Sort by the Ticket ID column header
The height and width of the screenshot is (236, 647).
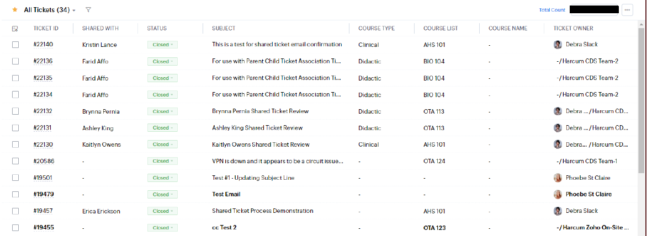[46, 29]
